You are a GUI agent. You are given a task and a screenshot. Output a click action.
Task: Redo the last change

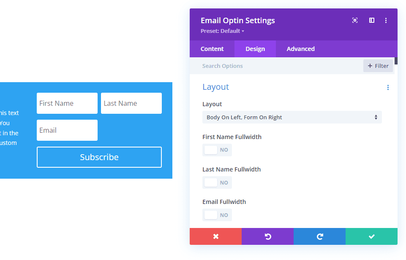[x=319, y=236]
